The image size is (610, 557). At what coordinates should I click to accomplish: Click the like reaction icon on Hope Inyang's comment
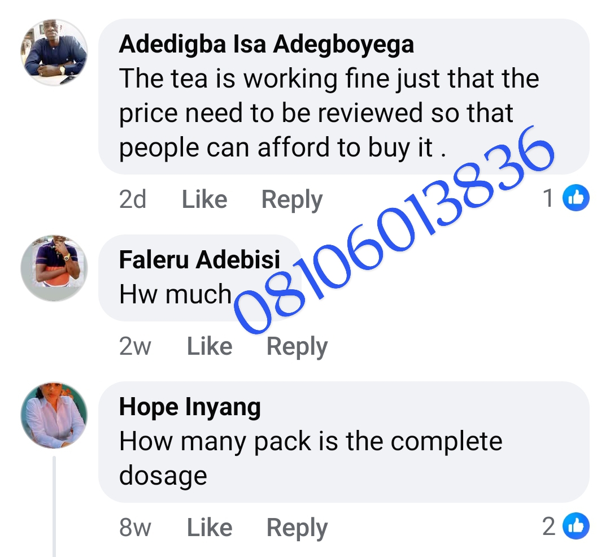[577, 526]
